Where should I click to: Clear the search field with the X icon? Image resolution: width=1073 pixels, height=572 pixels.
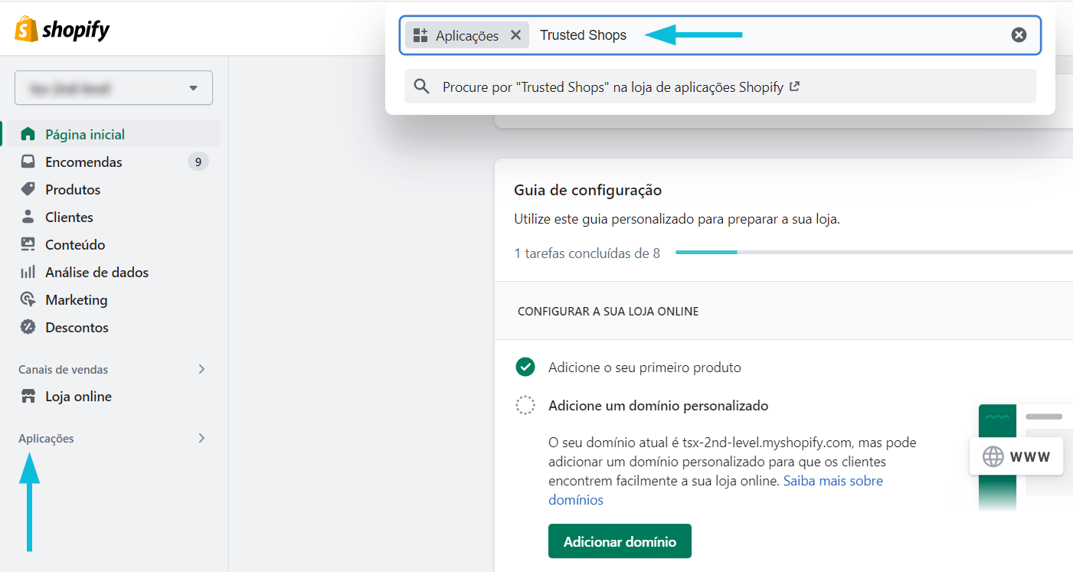1019,34
